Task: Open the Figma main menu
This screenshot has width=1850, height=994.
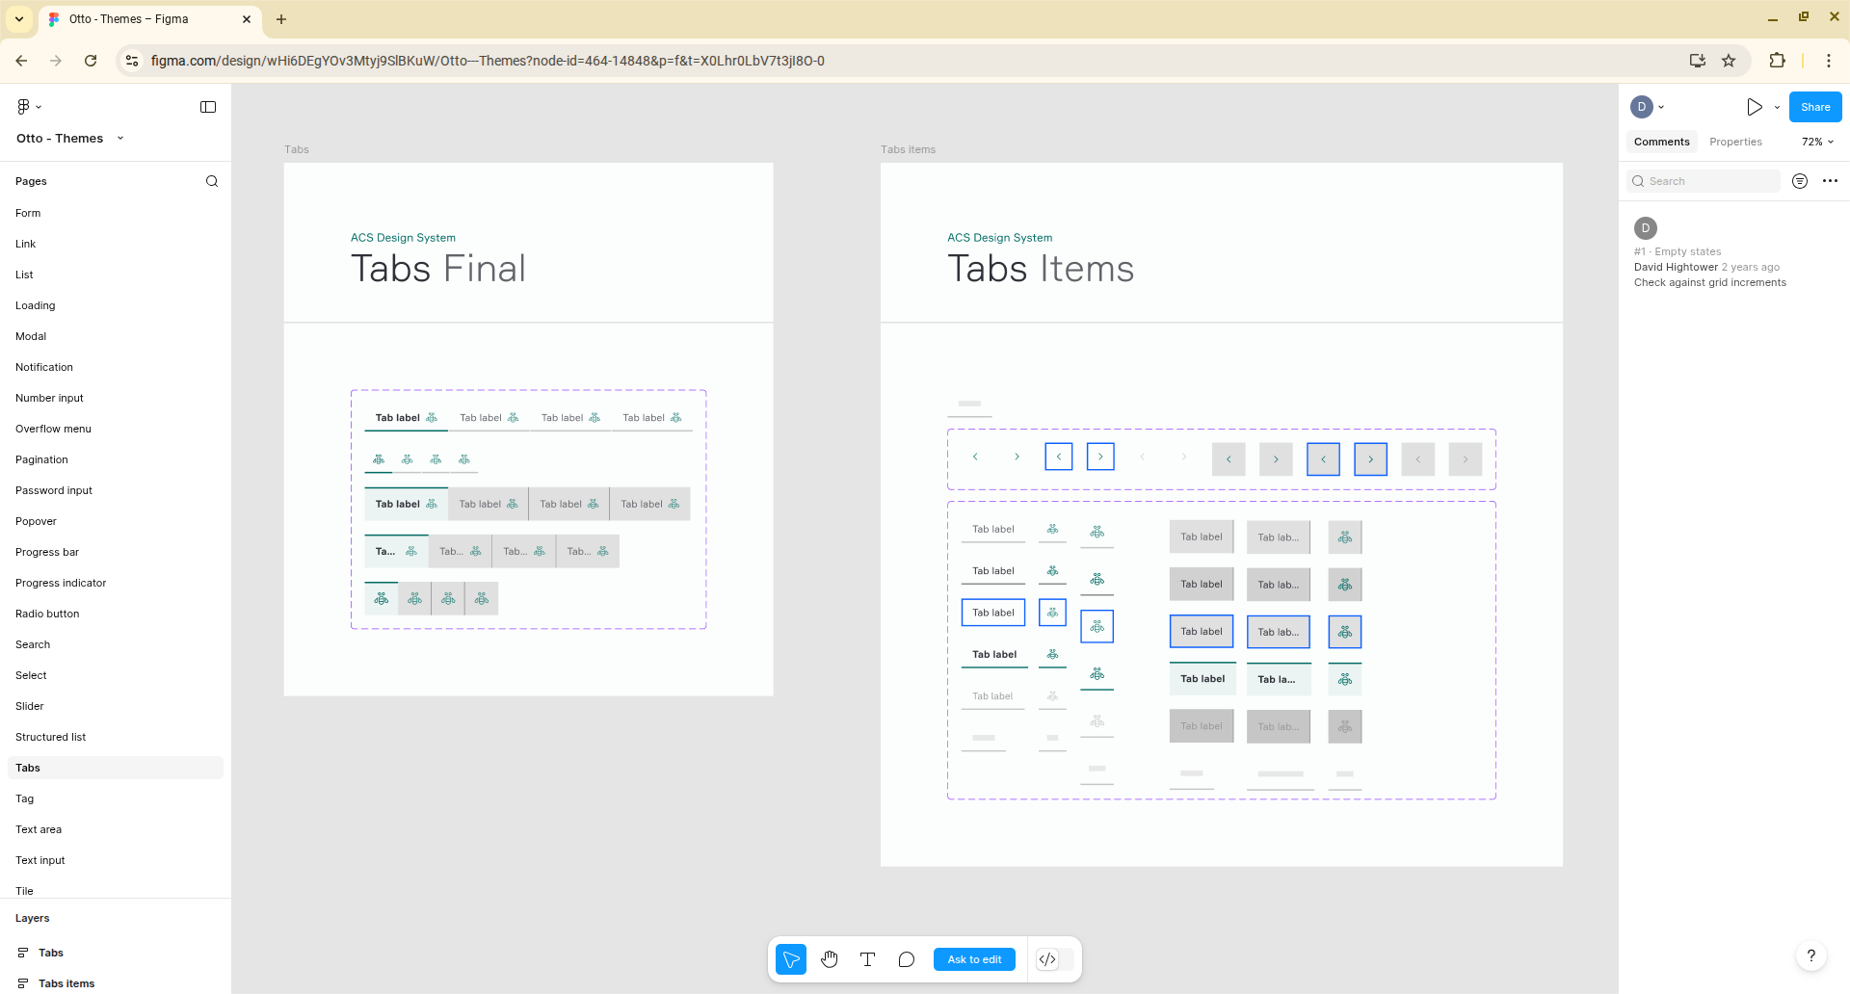Action: point(28,107)
